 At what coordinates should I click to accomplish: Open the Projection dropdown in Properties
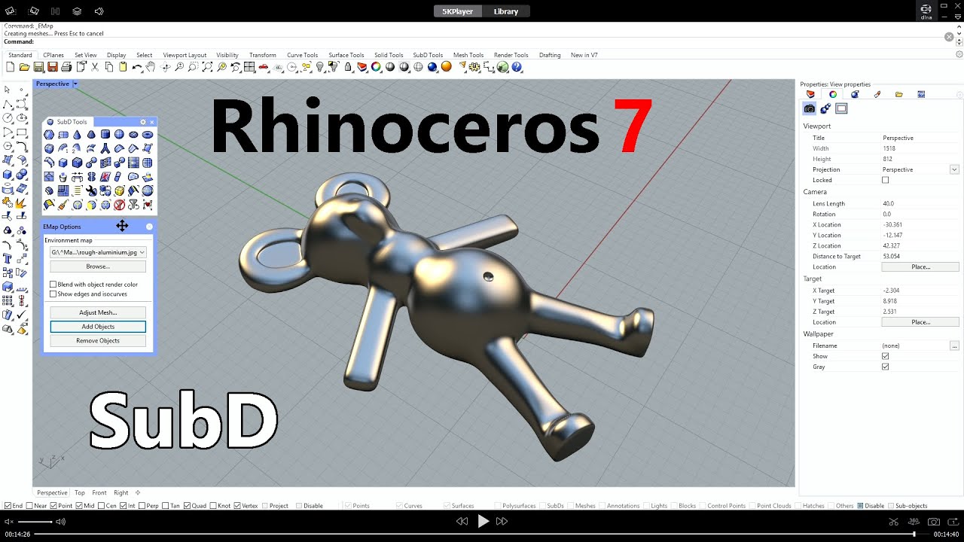click(x=954, y=169)
